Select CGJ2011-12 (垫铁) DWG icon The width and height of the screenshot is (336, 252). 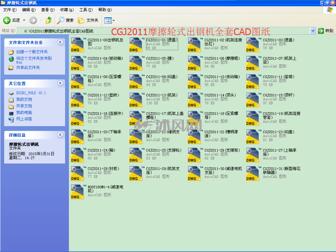click(x=77, y=100)
